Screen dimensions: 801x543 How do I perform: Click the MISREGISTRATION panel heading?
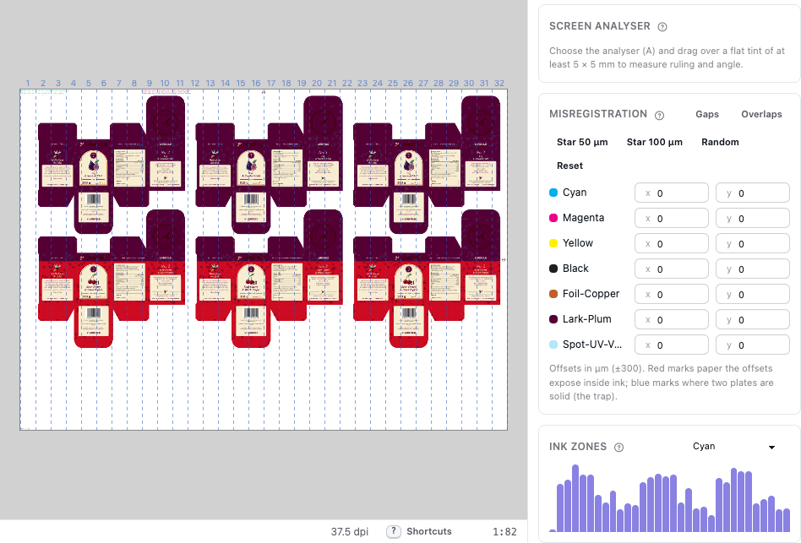(598, 114)
